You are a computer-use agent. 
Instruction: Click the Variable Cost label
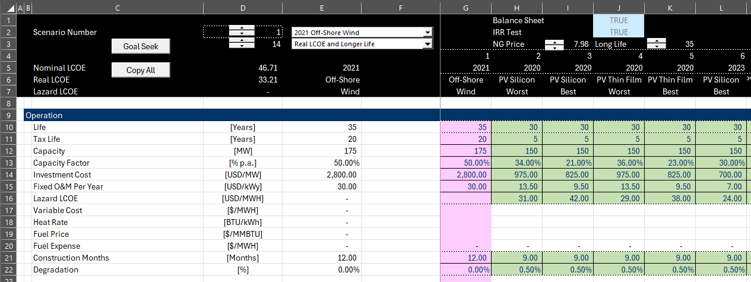click(58, 210)
